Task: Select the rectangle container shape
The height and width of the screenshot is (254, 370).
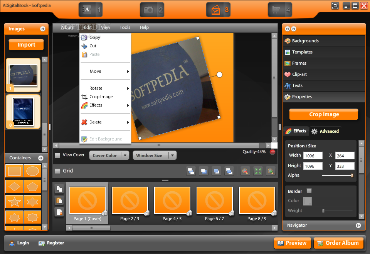Action: (x=14, y=171)
